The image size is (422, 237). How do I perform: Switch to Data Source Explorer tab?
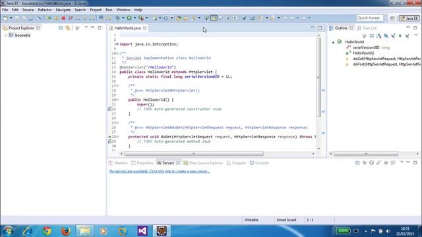click(x=204, y=163)
